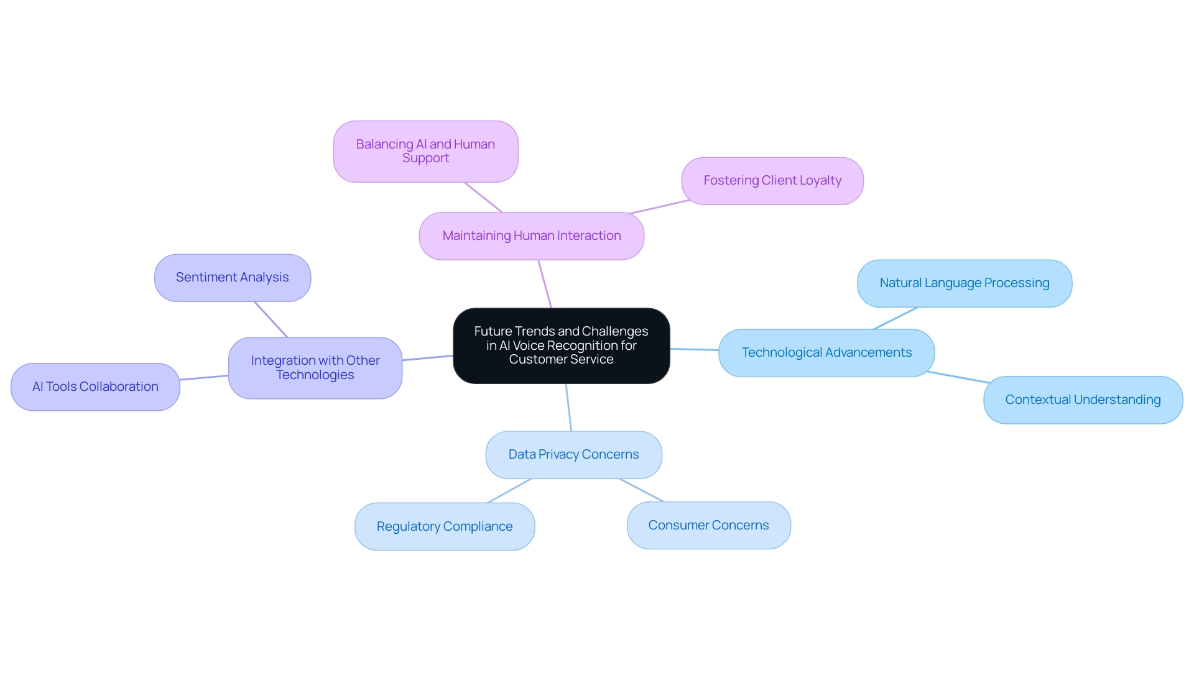Expand the 'Maintaining Human Interaction' subtree

click(x=530, y=236)
